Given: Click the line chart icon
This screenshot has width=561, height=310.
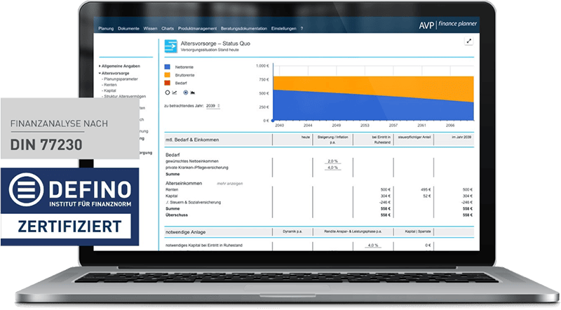Looking at the screenshot, I should pos(175,93).
